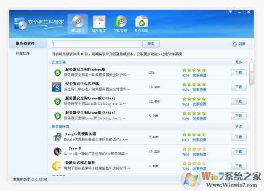Vote 我要投票 for 服务器安全狗Linux版(64bit)

(200, 119)
